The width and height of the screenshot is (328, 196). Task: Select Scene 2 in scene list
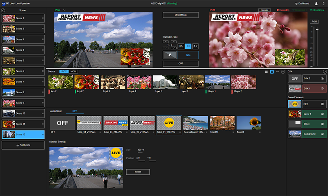pyautogui.click(x=23, y=29)
